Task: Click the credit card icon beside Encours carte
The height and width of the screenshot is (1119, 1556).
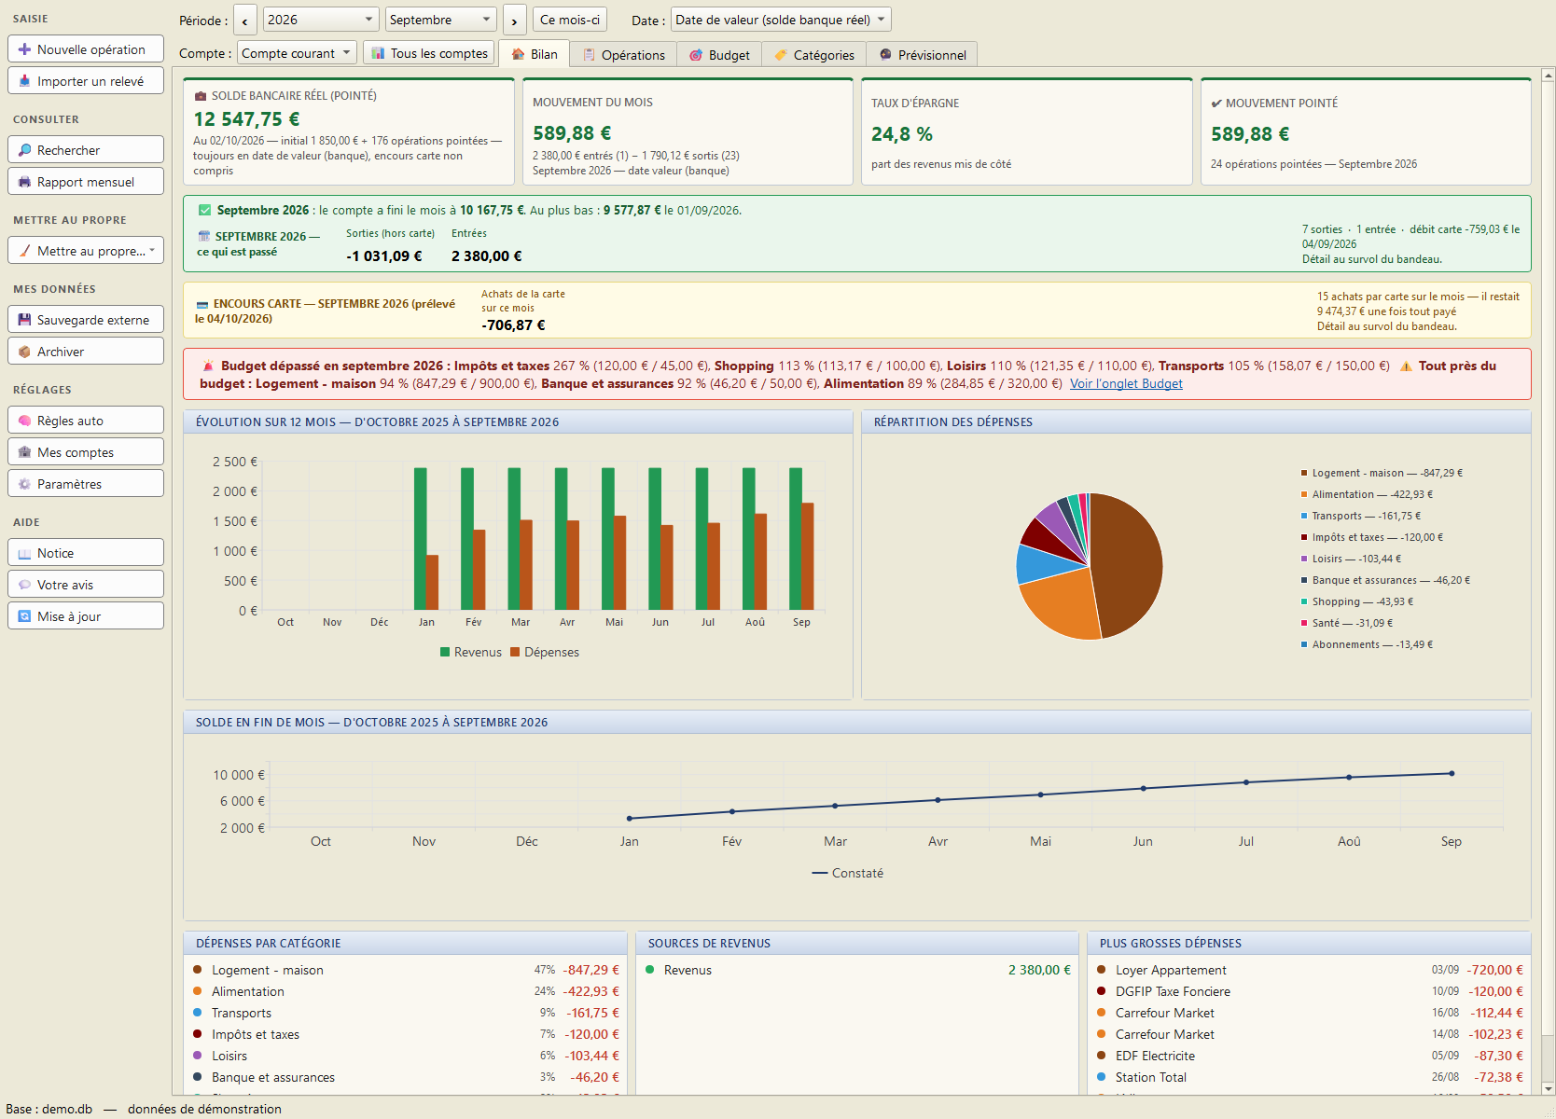Action: (x=201, y=305)
